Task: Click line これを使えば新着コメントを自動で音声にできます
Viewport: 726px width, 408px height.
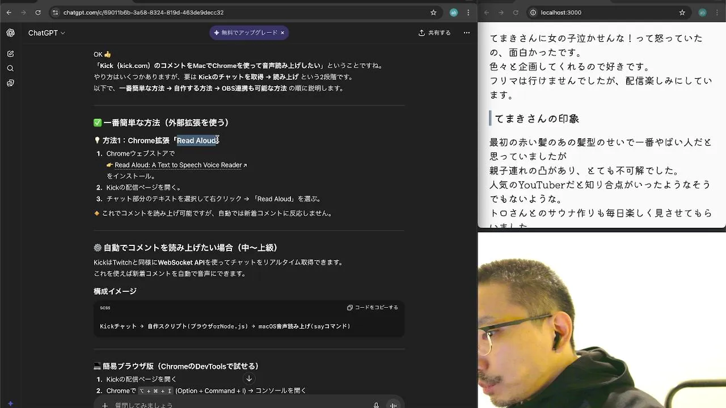Action: pos(170,274)
